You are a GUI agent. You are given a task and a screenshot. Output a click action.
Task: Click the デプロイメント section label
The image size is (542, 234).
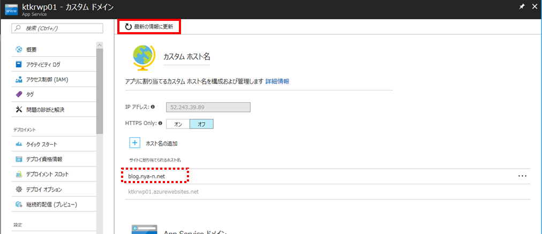click(25, 130)
